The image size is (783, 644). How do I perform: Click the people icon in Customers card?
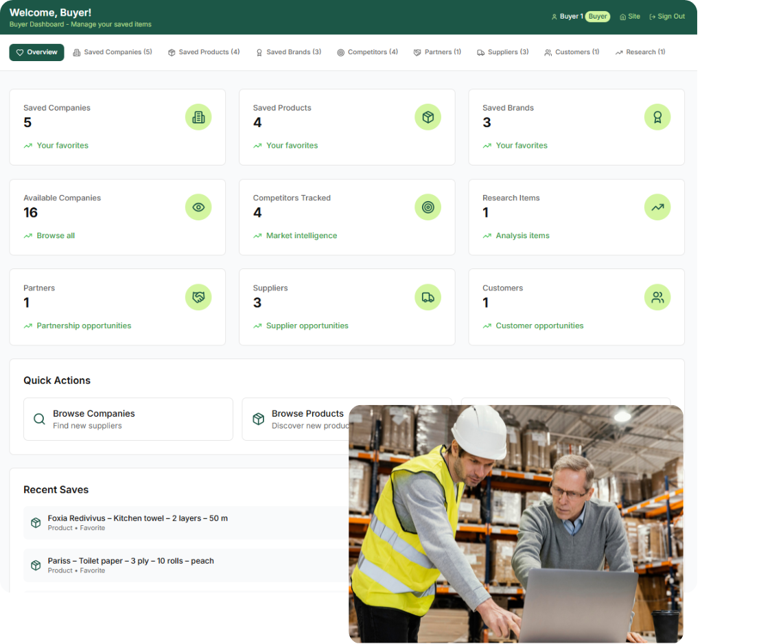pos(657,297)
